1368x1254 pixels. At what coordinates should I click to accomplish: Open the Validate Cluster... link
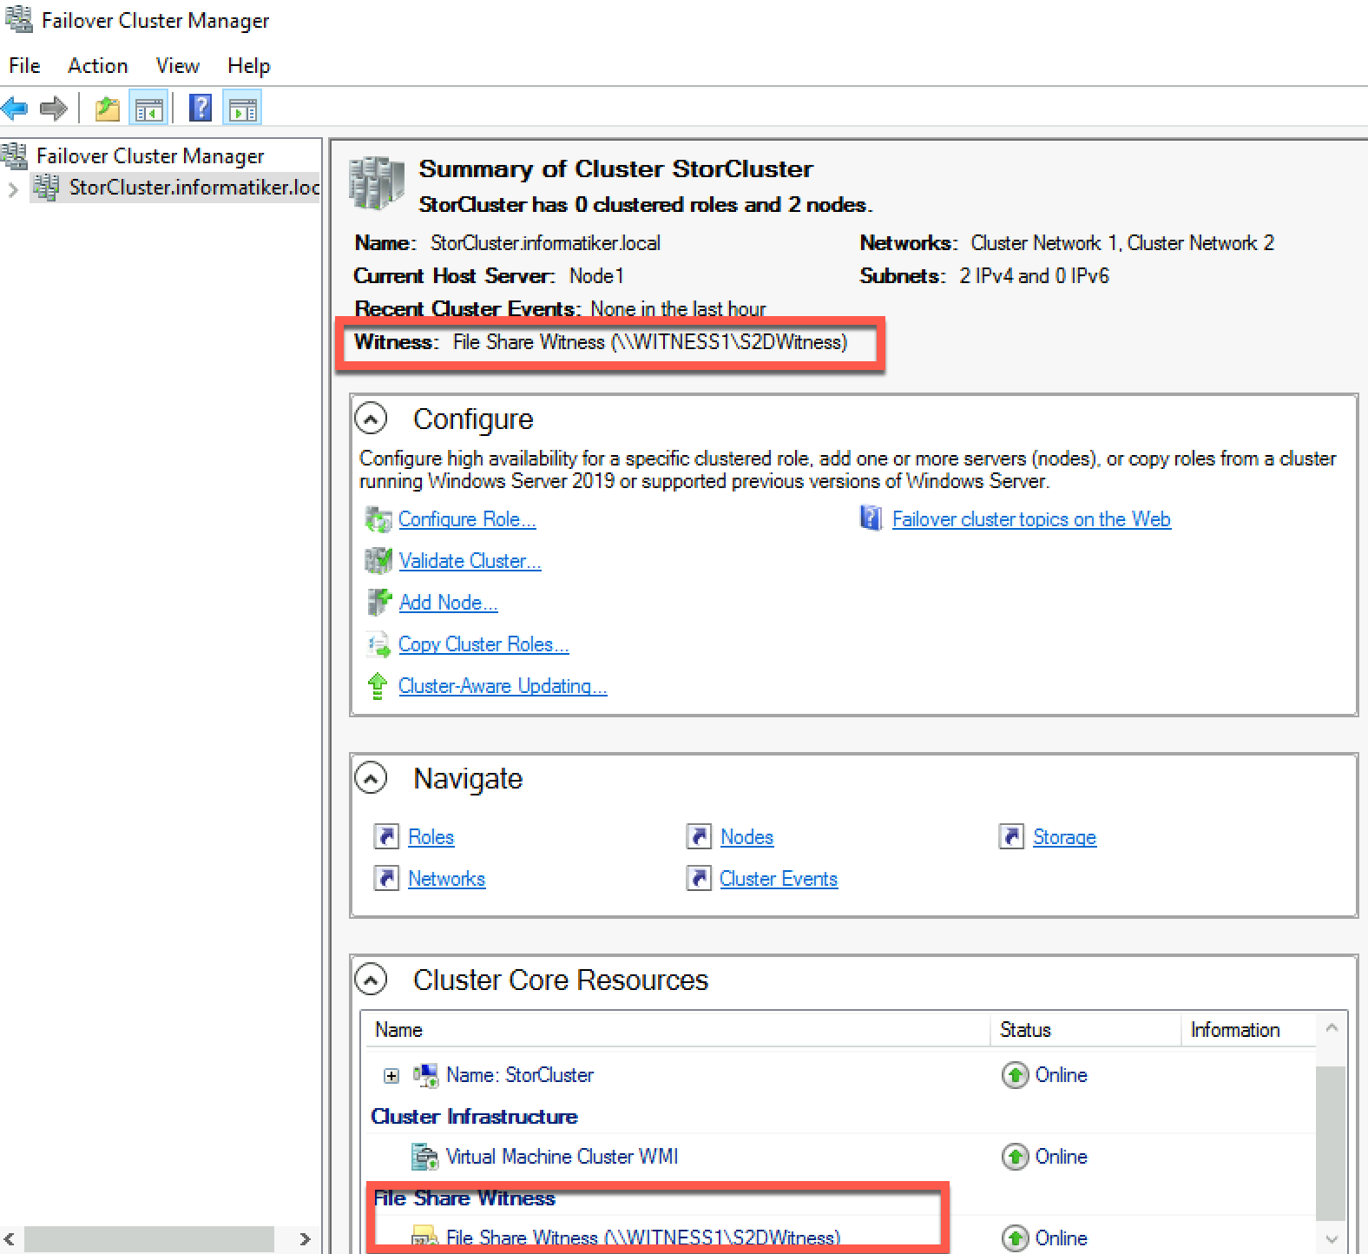click(470, 561)
